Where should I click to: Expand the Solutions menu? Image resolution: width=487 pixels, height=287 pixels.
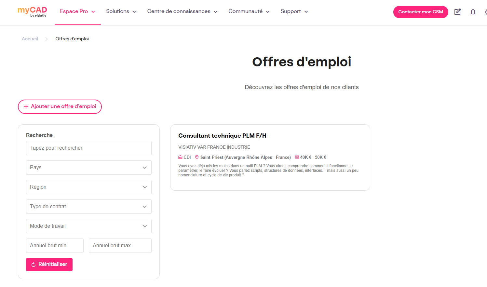tap(121, 11)
